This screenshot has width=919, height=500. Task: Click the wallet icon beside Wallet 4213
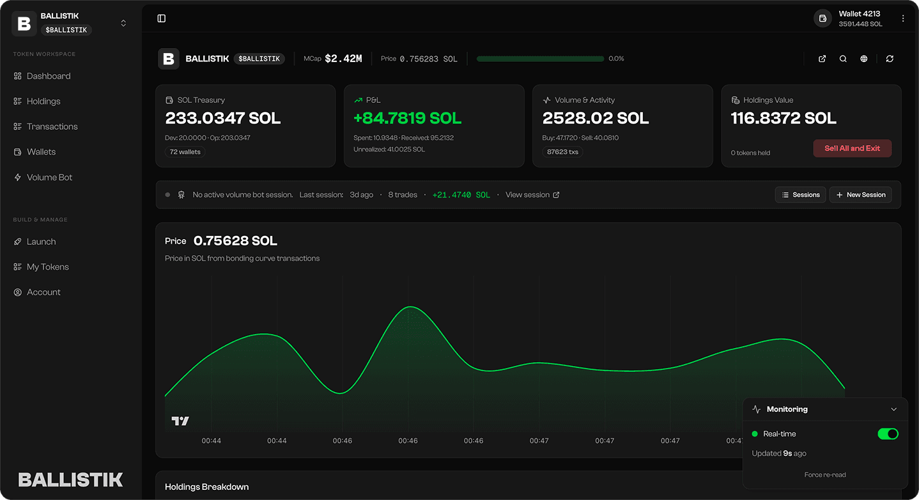pos(823,19)
